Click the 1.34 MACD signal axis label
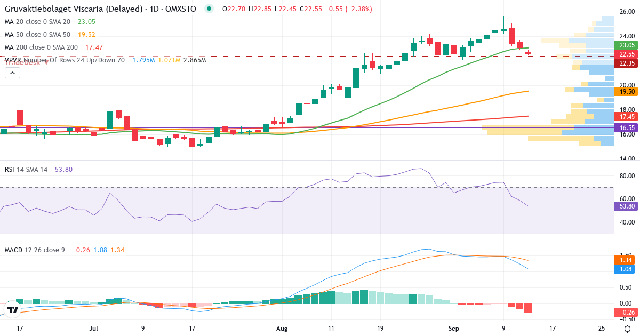 [626, 260]
